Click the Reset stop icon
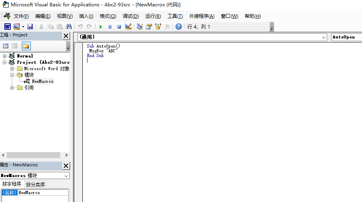 pyautogui.click(x=119, y=27)
